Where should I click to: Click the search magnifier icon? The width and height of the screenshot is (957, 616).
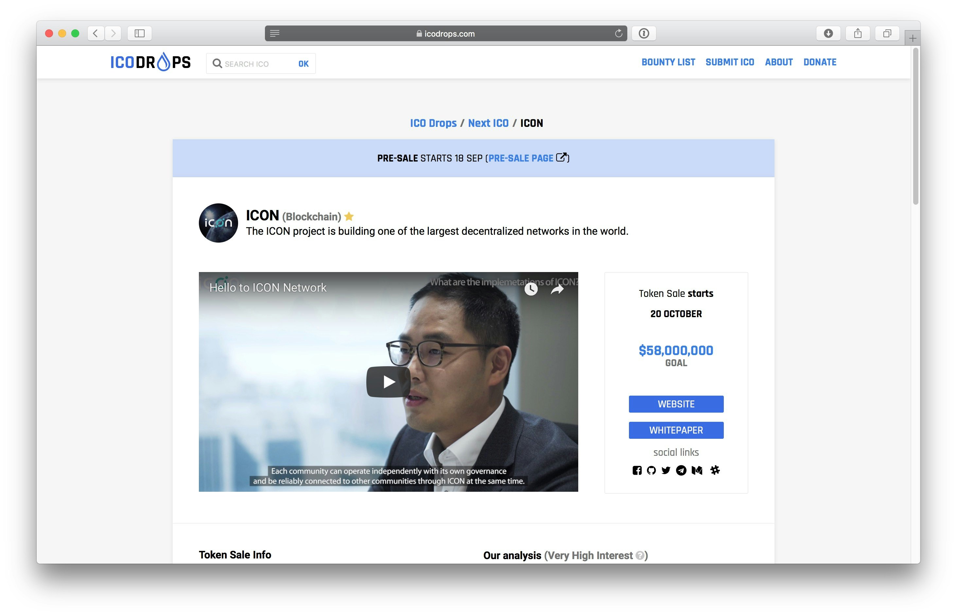tap(217, 64)
